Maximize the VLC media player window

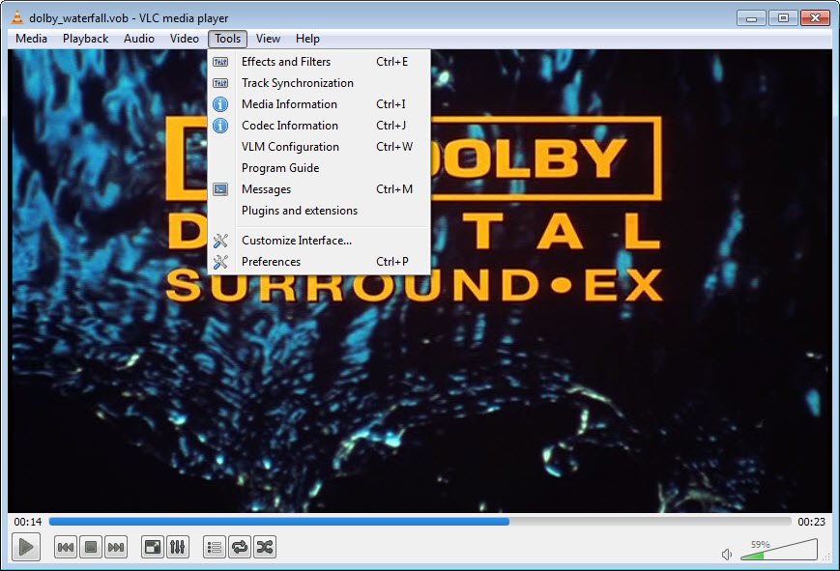pos(783,18)
